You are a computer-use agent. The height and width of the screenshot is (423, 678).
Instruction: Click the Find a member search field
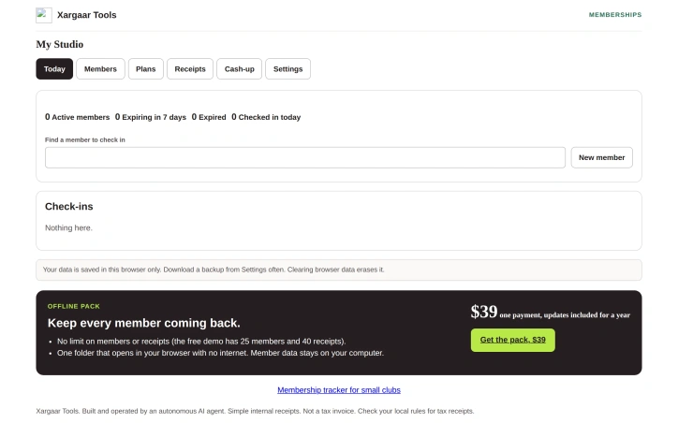click(x=305, y=158)
